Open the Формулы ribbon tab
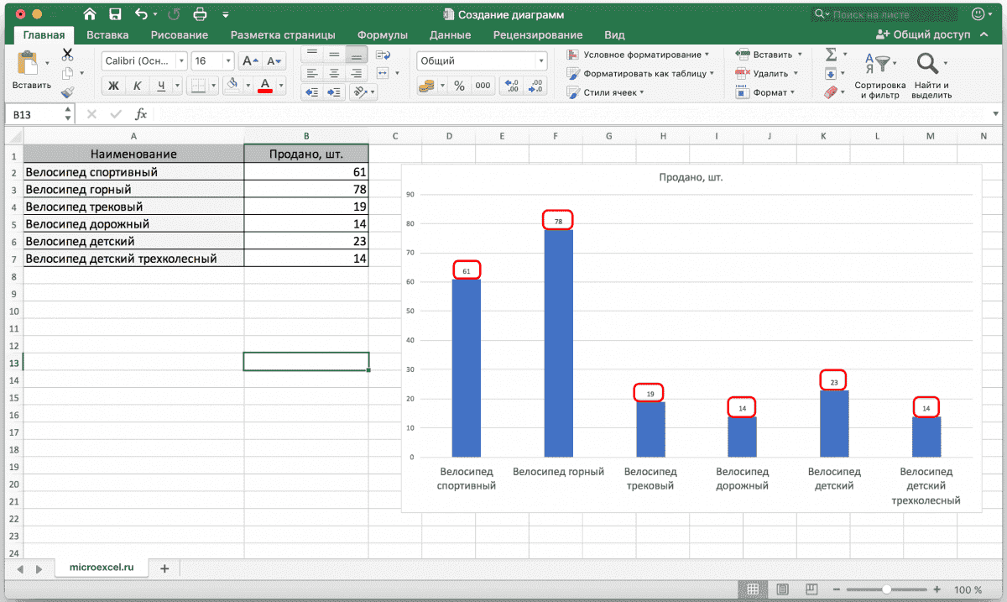This screenshot has height=602, width=1007. [382, 34]
